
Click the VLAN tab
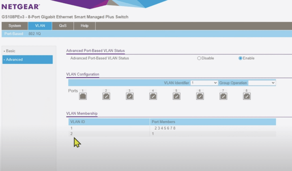[40, 26]
